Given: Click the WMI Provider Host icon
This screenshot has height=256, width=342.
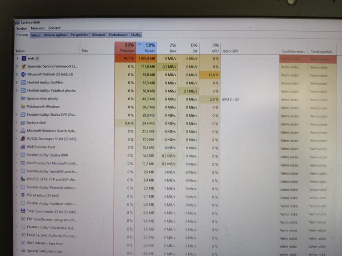Looking at the screenshot, I should [23, 147].
